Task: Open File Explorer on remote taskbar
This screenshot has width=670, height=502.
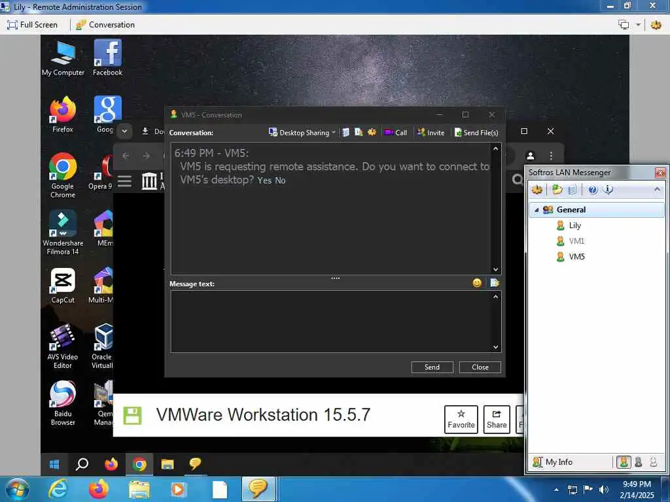Action: pos(167,464)
